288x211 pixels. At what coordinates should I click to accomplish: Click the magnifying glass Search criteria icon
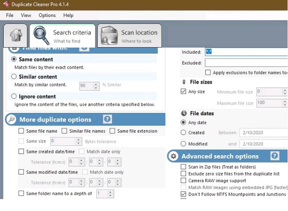41,36
